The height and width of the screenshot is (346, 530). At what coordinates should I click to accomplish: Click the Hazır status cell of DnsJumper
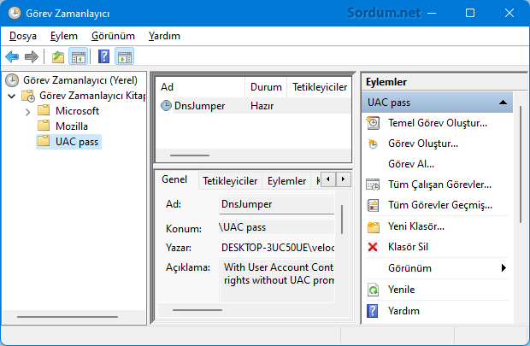point(262,106)
